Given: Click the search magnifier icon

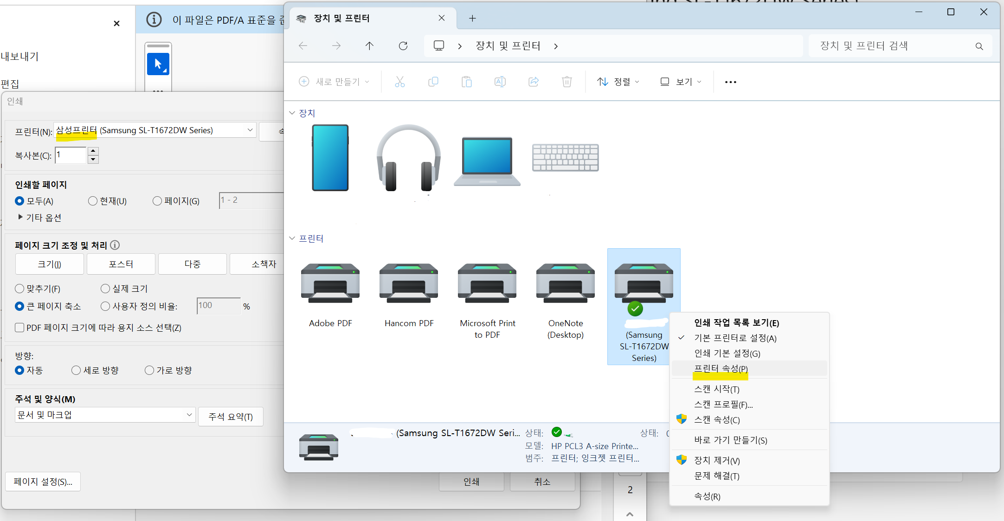Looking at the screenshot, I should [x=979, y=46].
